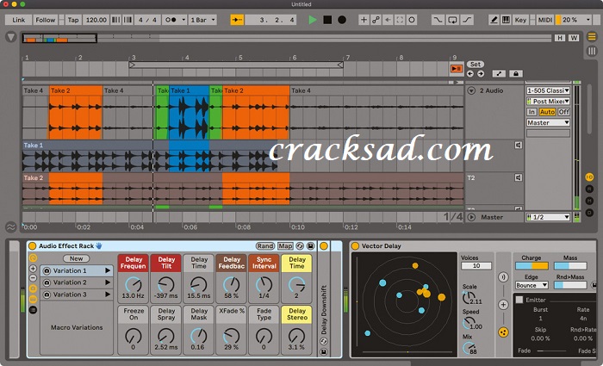Select the Variation 3 row
Image resolution: width=603 pixels, height=366 pixels.
click(77, 295)
